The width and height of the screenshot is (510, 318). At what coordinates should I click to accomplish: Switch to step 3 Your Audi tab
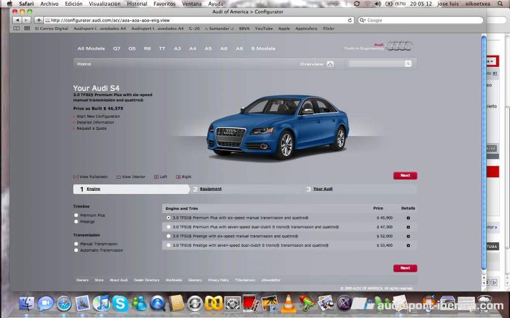(323, 189)
